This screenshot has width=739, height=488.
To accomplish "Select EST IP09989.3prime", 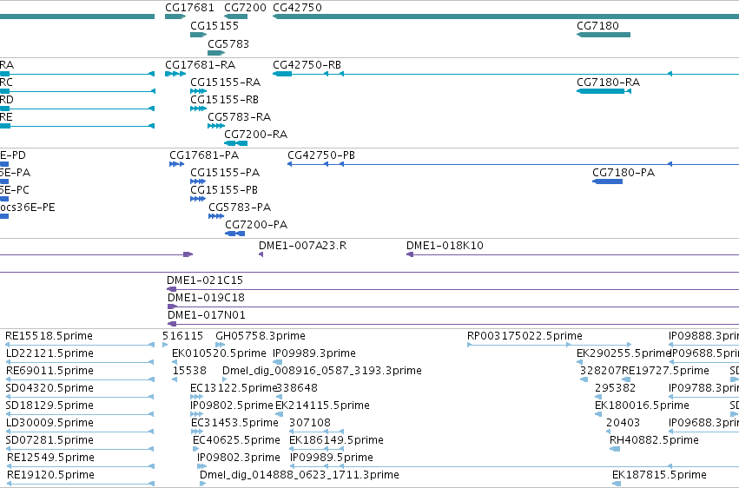I will (x=314, y=353).
